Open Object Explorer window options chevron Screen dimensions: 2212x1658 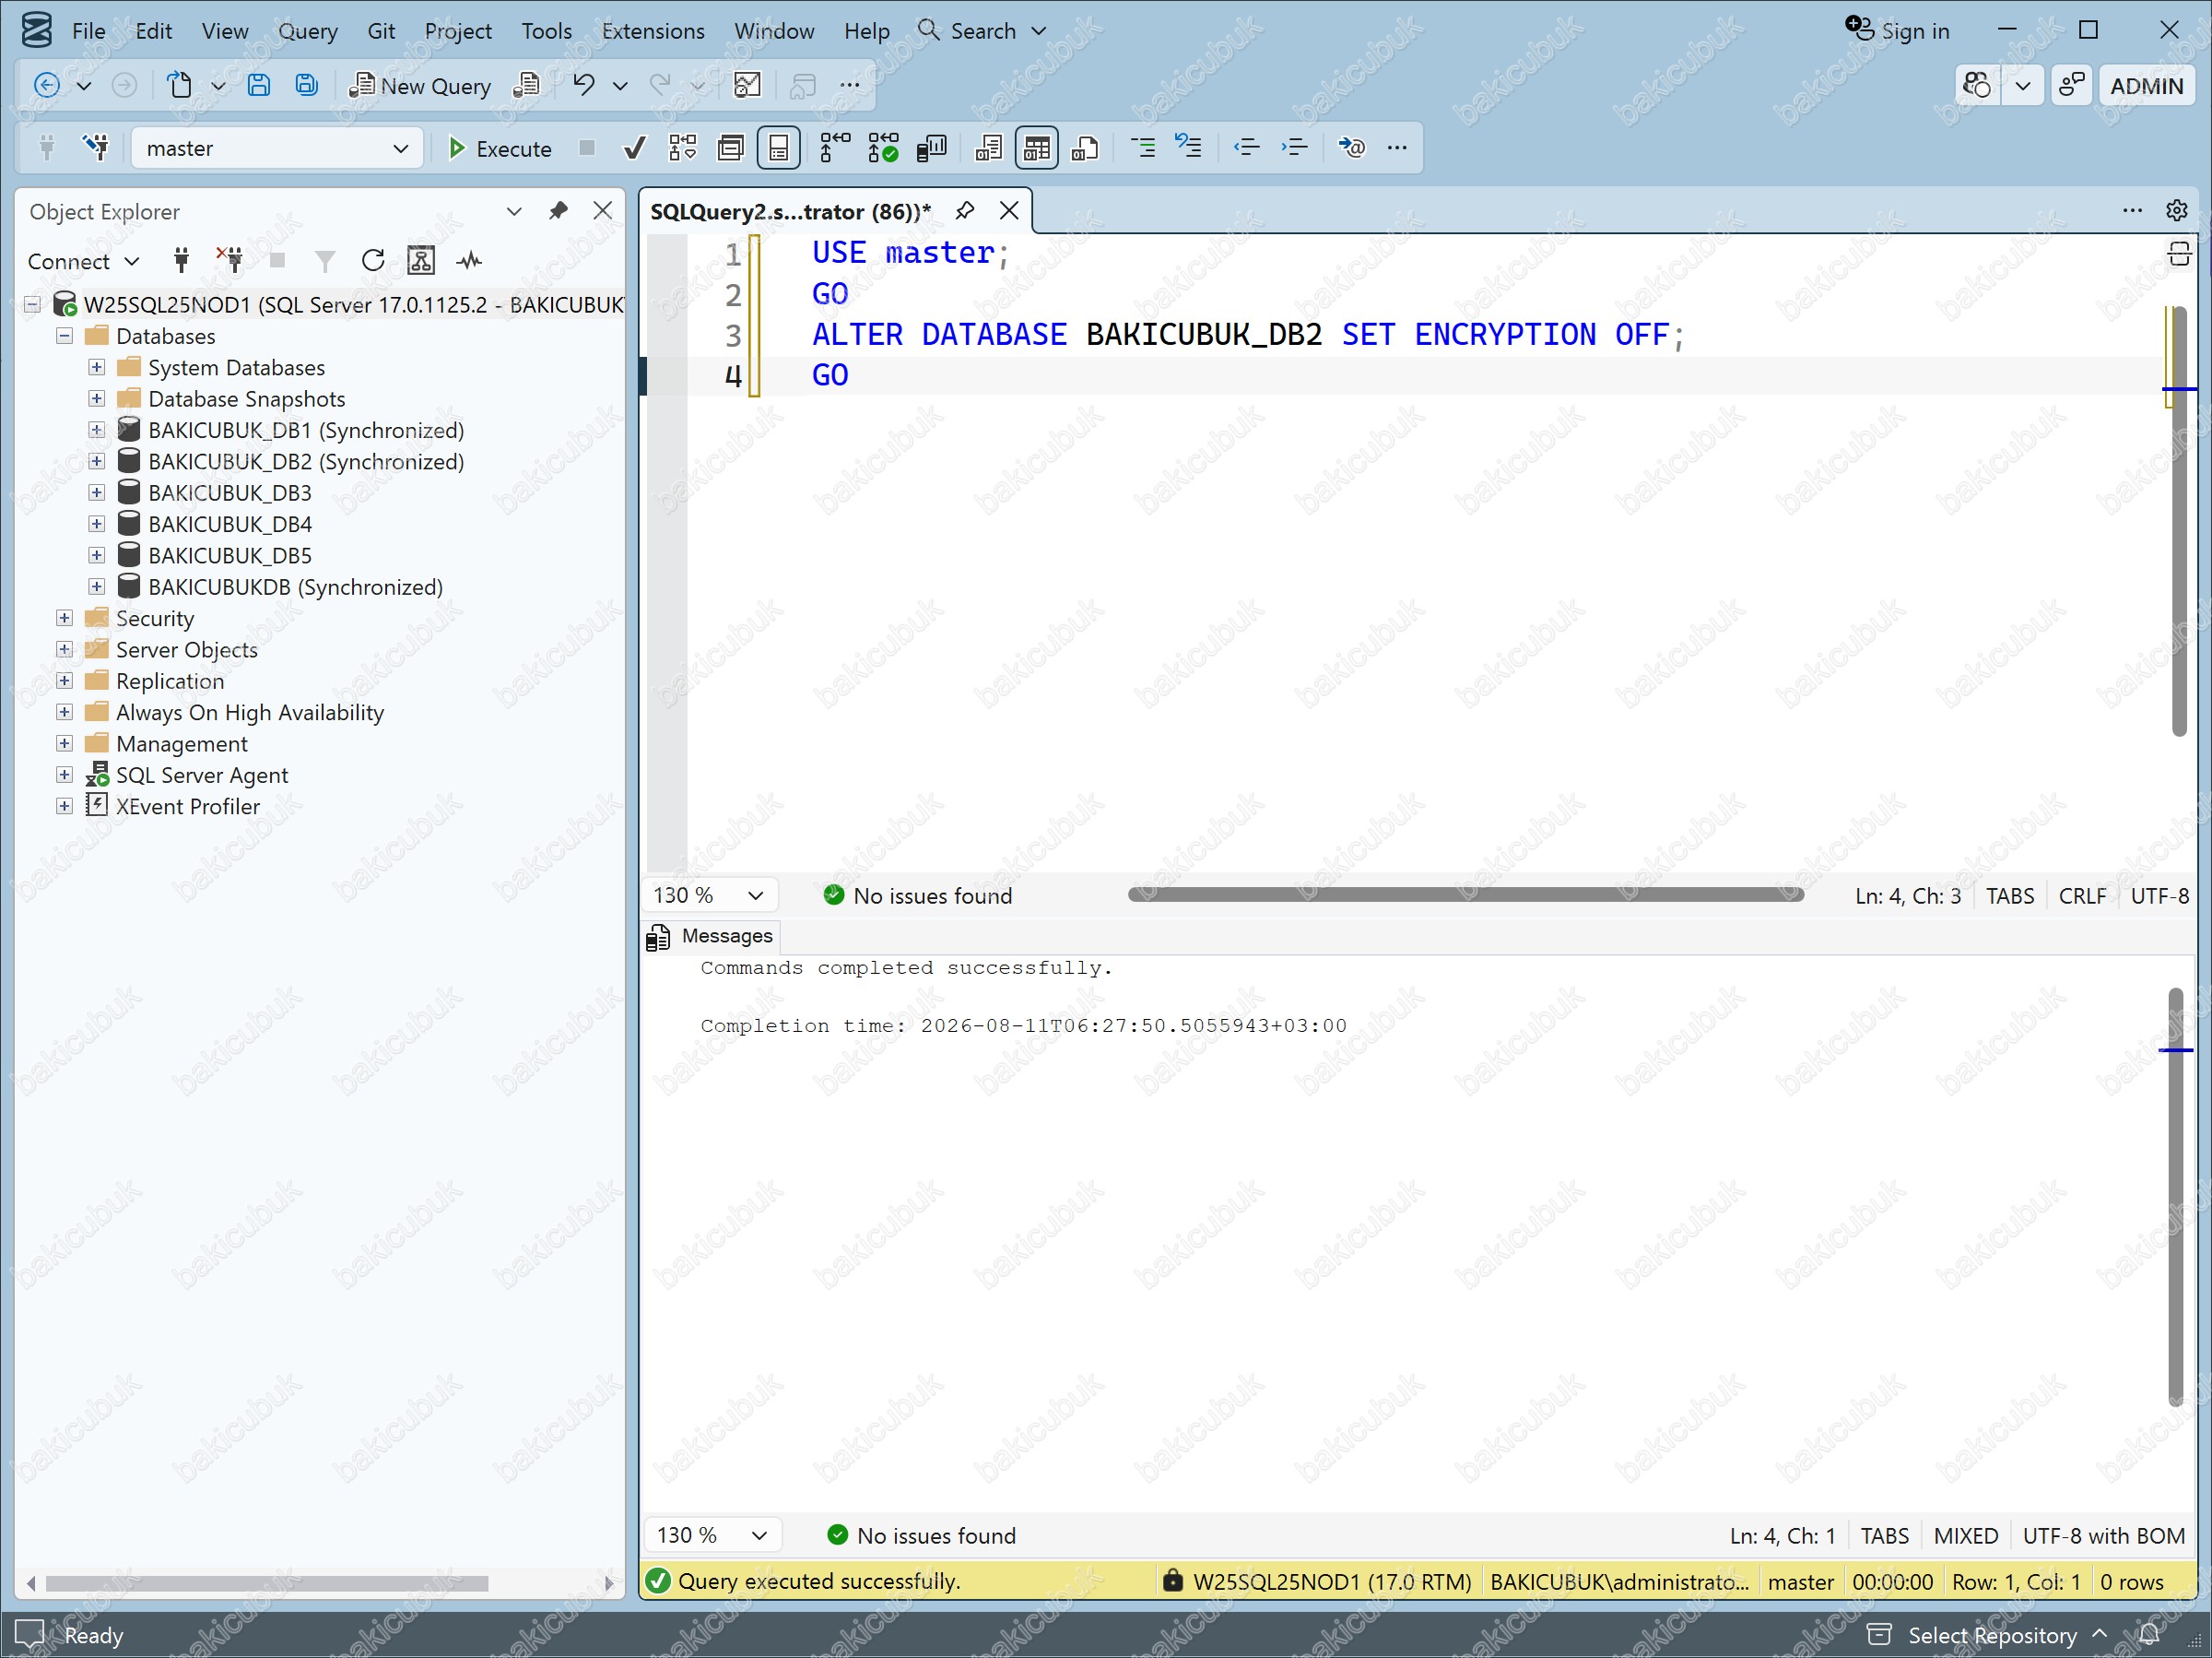coord(514,211)
